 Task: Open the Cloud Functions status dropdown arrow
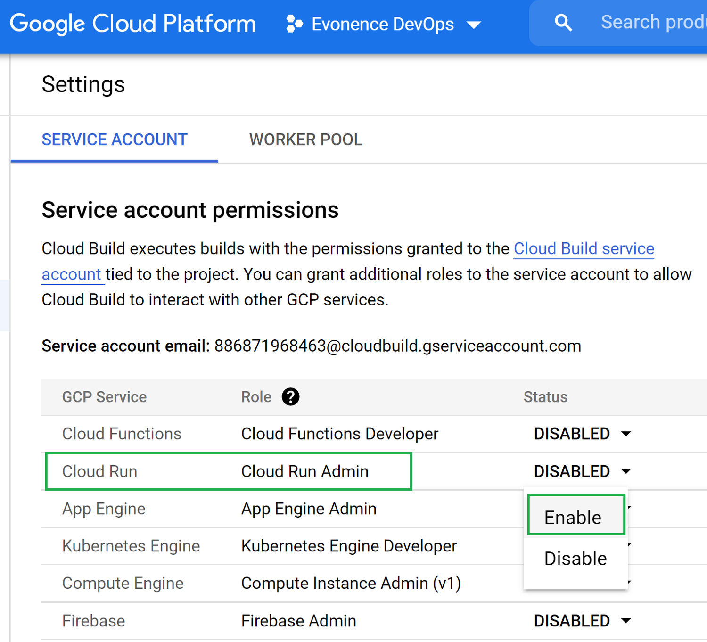click(626, 434)
